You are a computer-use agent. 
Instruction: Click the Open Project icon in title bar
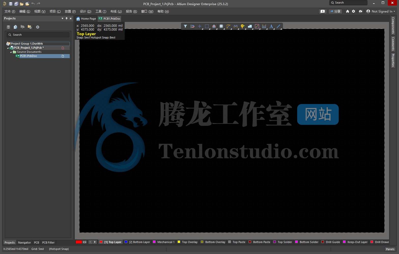click(x=27, y=4)
